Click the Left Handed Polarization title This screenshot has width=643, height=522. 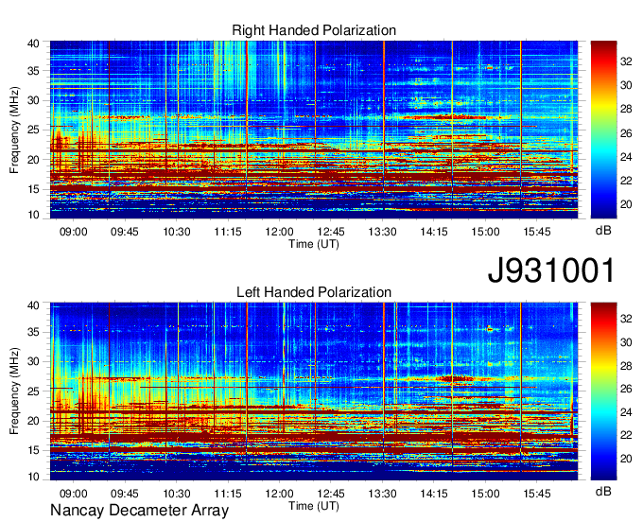(314, 292)
